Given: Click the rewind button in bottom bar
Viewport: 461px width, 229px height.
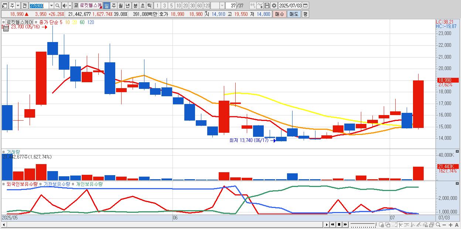Looking at the screenshot, I should (332, 225).
